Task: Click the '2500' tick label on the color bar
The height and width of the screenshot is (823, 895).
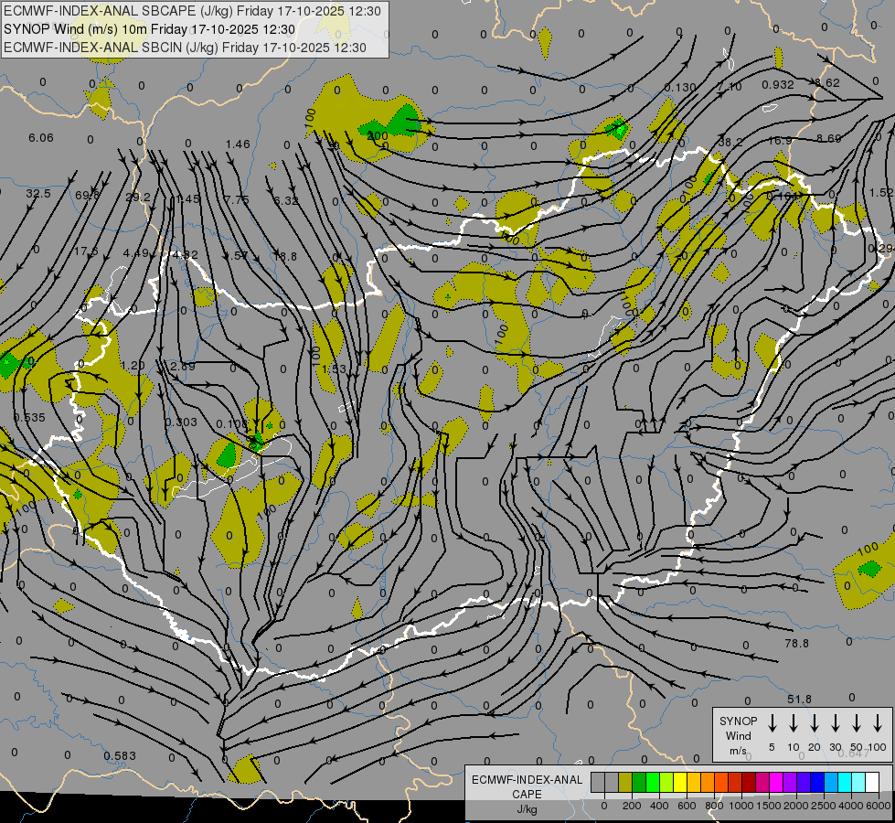Action: 823,806
